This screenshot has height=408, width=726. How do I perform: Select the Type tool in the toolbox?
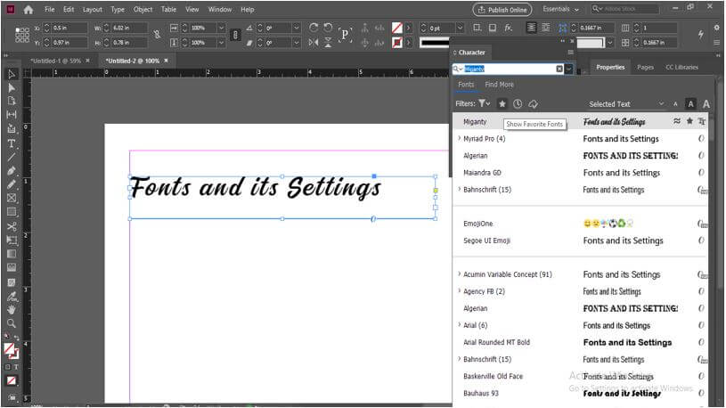pyautogui.click(x=12, y=143)
